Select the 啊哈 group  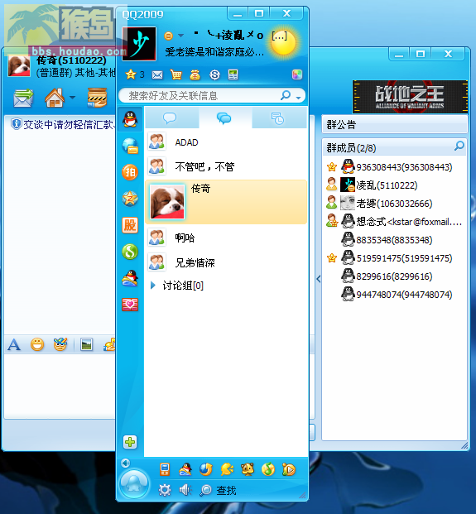[x=226, y=238]
